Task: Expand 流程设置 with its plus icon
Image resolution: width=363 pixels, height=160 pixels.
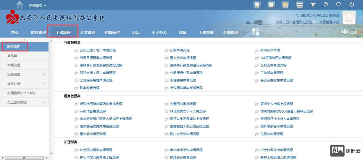Action: pos(43,74)
